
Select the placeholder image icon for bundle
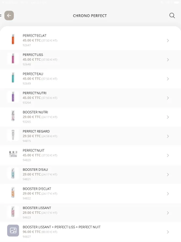click(13, 231)
